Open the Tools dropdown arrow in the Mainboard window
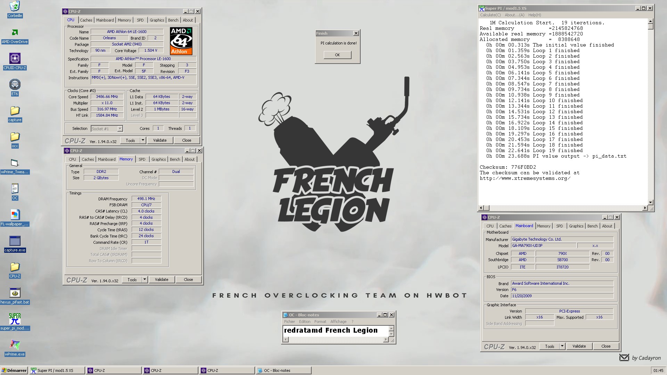The image size is (667, 375). pos(562,346)
